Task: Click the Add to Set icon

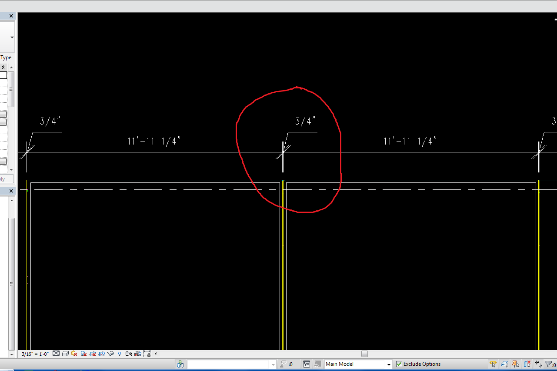Action: pyautogui.click(x=318, y=364)
